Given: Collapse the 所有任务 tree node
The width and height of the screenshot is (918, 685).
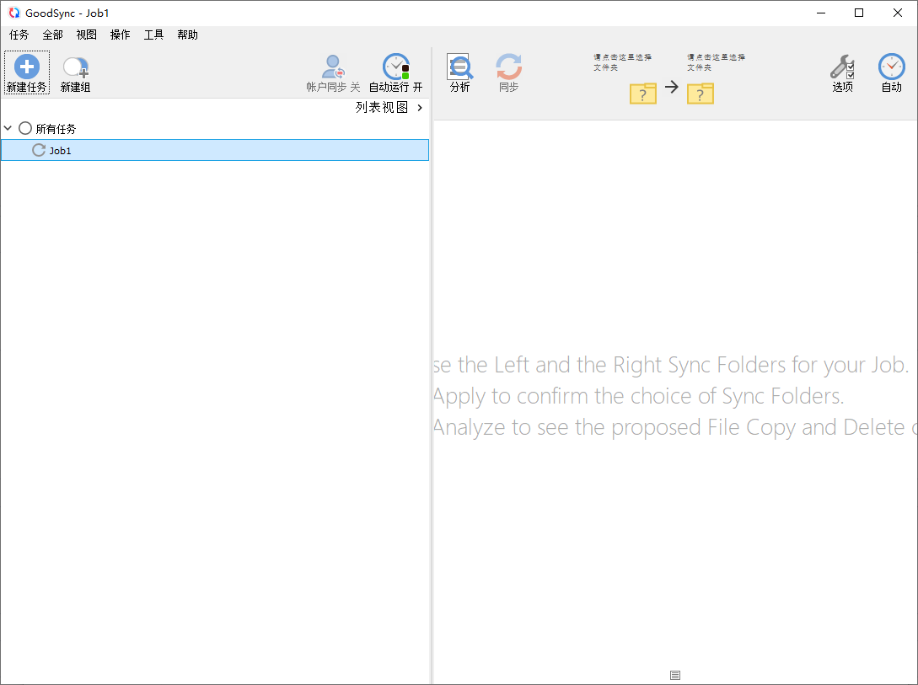Looking at the screenshot, I should 8,128.
